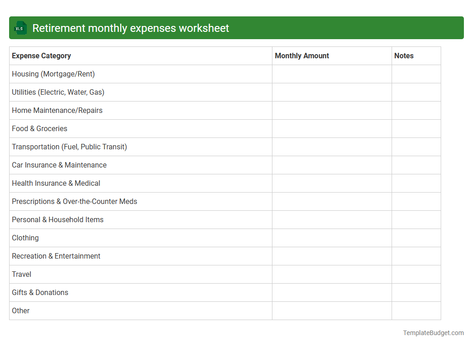Viewport: 473px width, 346px height.
Task: Select the Home Maintenance/Repairs category
Action: pyautogui.click(x=57, y=110)
